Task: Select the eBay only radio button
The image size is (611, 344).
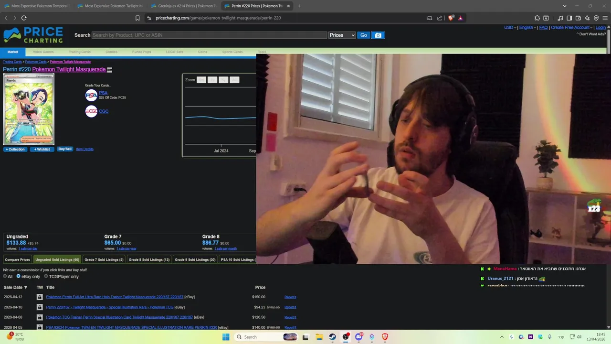Action: tap(18, 276)
